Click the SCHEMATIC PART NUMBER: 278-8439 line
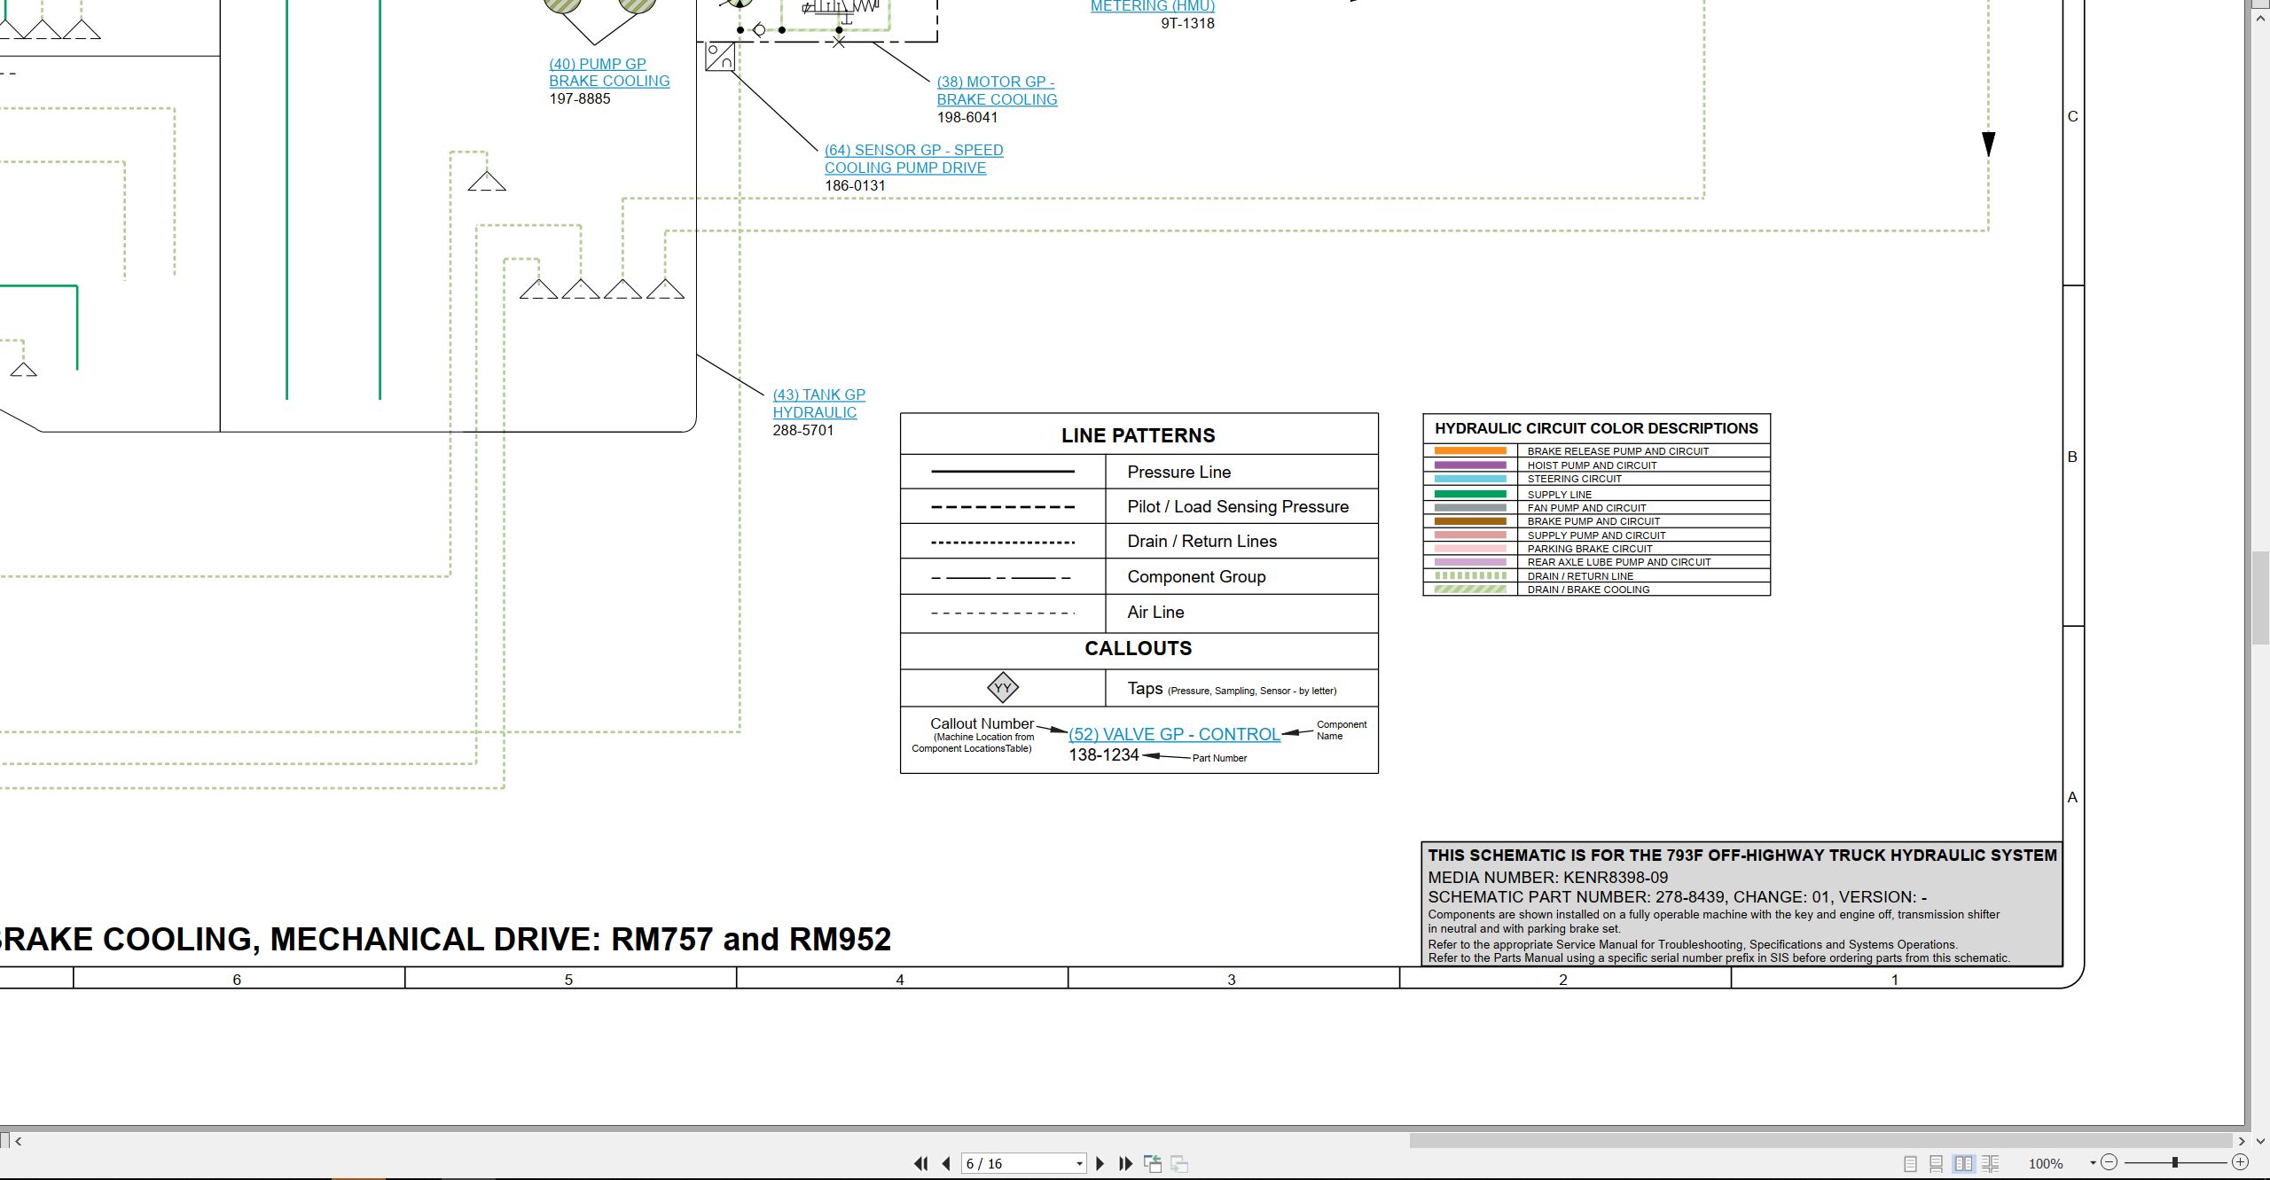The image size is (2270, 1180). (x=1677, y=896)
